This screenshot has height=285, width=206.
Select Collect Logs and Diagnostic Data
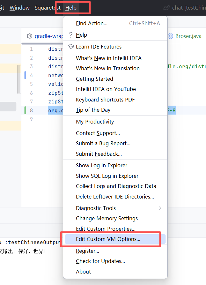pyautogui.click(x=115, y=186)
